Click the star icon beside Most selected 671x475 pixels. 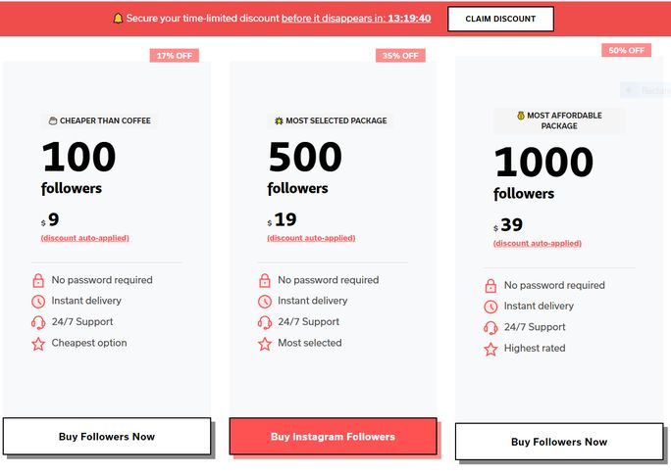point(264,344)
